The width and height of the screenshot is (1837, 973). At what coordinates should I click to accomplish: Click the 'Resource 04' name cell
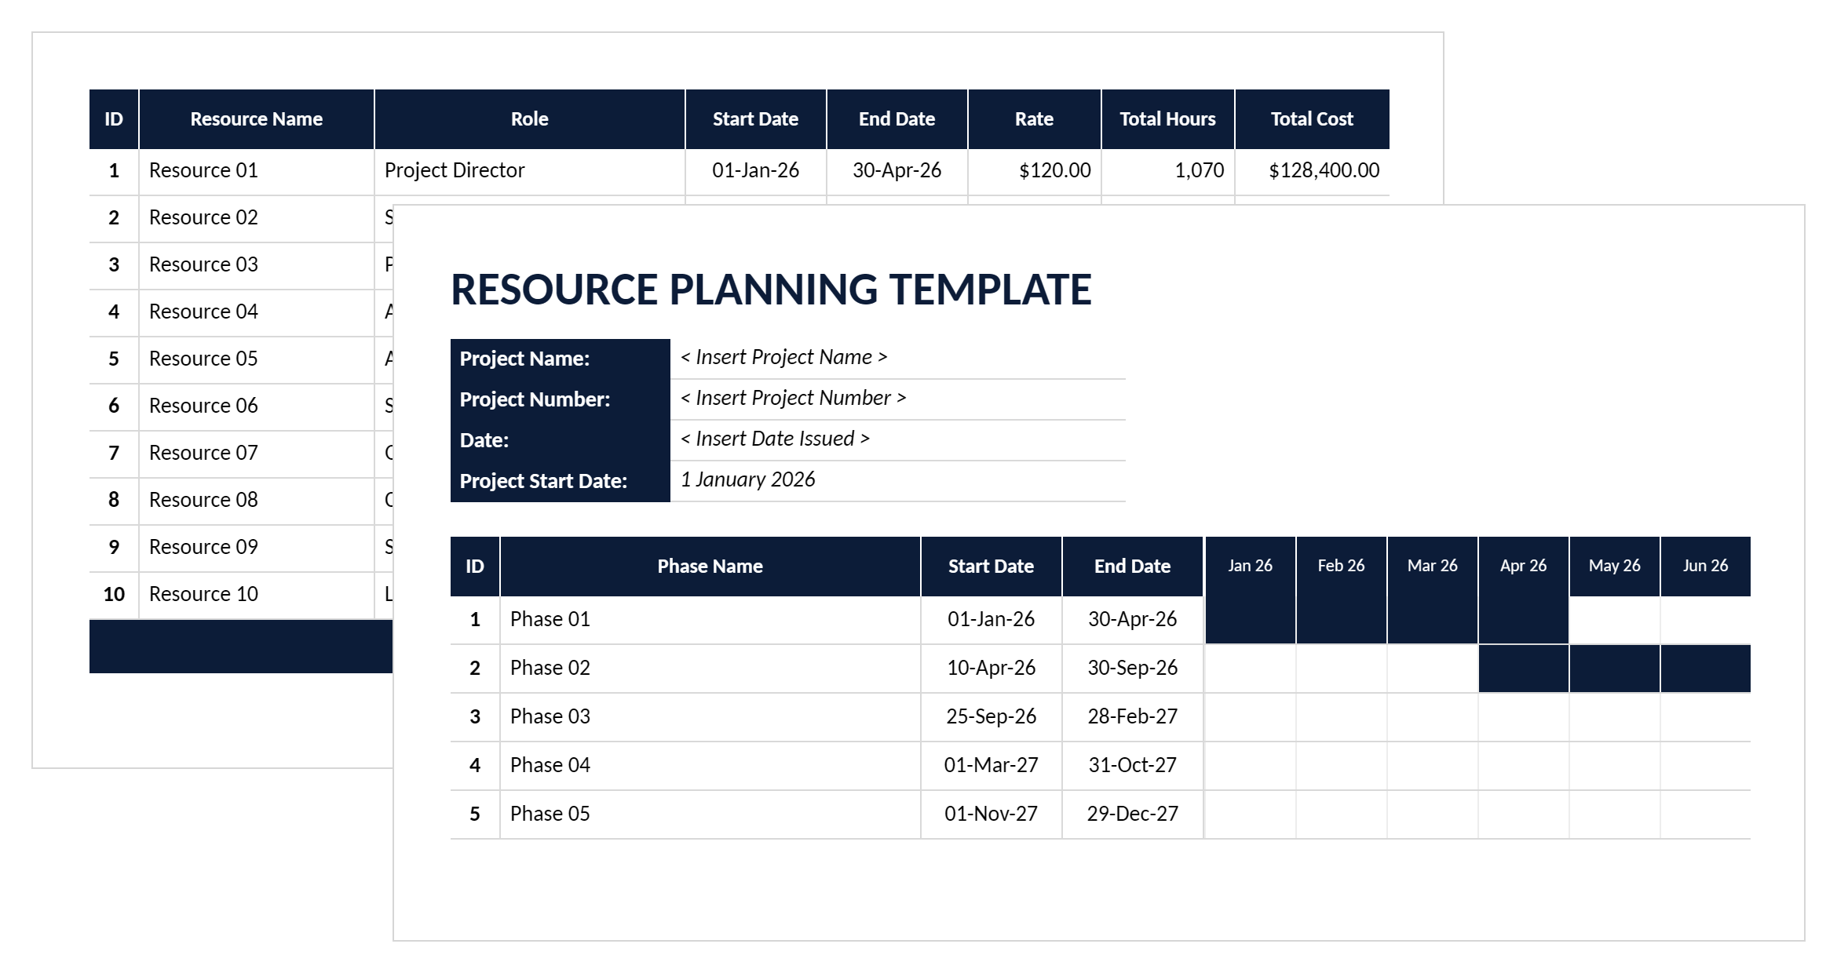[x=256, y=312]
